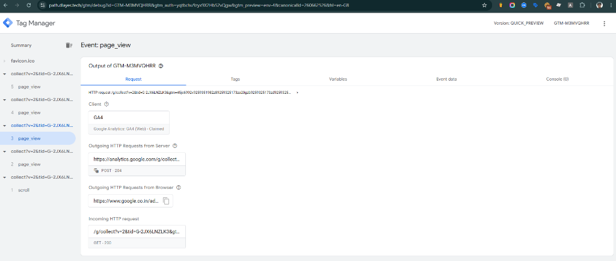Click the pepper-shaped extension icon

pos(501,5)
